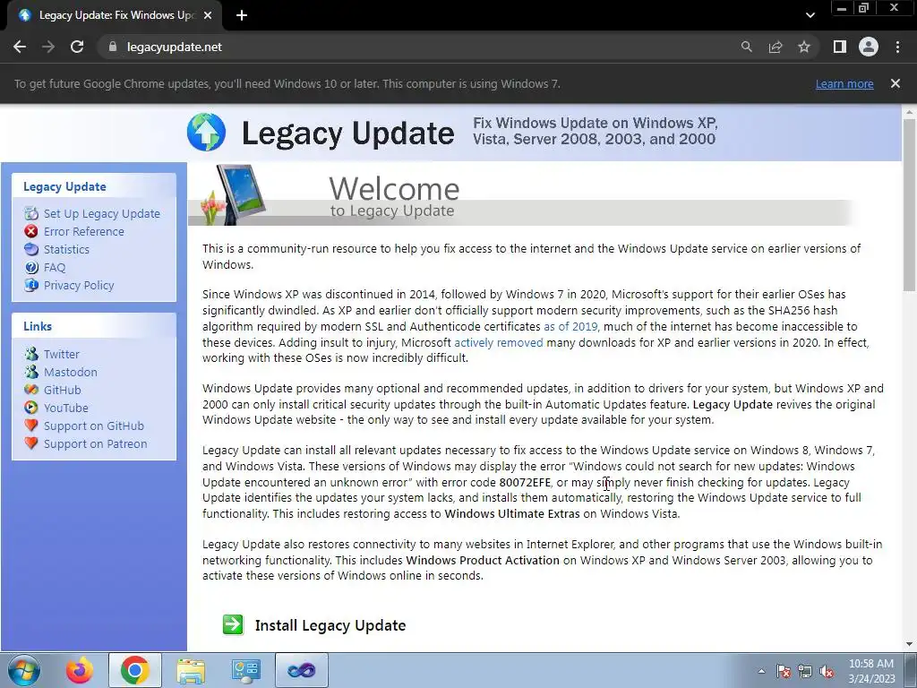Follow the 'as of 2019' link

[570, 326]
